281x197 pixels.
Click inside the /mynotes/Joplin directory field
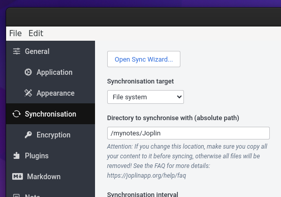point(189,133)
